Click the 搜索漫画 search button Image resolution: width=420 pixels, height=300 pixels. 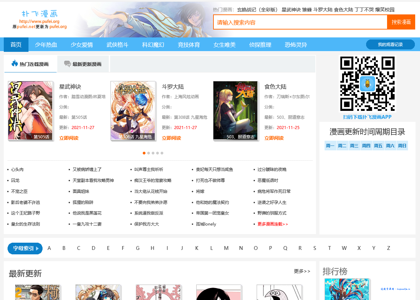click(401, 22)
